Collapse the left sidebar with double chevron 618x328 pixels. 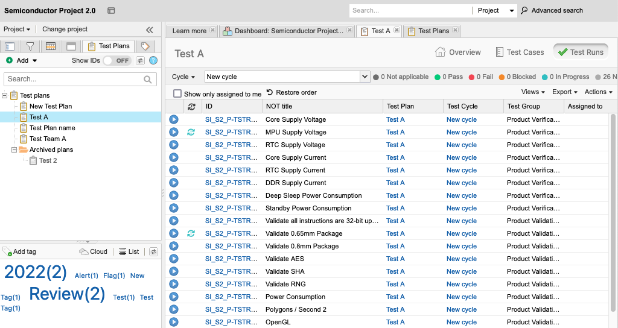click(150, 30)
